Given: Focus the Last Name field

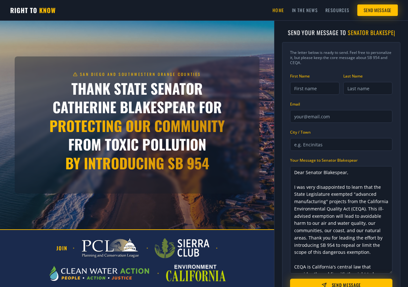Looking at the screenshot, I should pyautogui.click(x=368, y=88).
